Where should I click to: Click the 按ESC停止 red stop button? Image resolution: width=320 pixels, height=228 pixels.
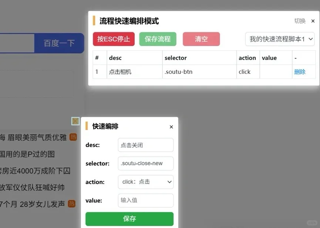tap(114, 39)
